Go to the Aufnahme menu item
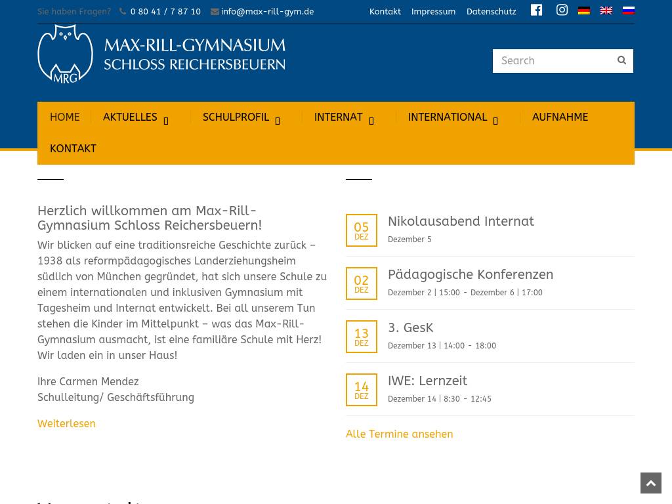Image resolution: width=672 pixels, height=504 pixels. [560, 117]
